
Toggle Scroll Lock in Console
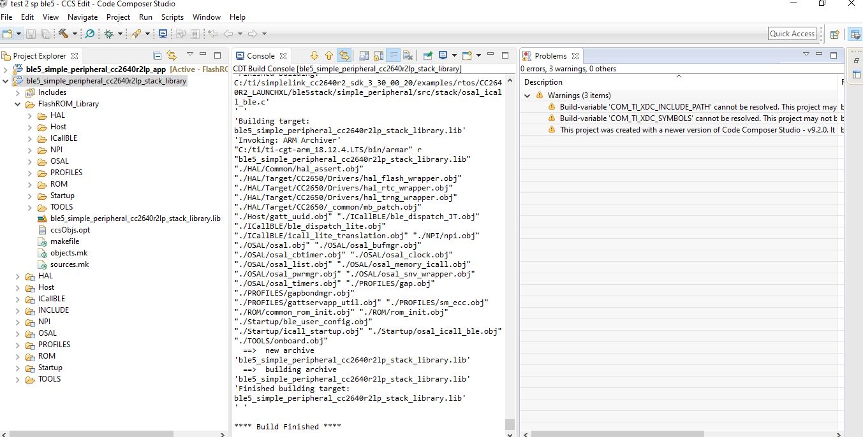pos(379,55)
